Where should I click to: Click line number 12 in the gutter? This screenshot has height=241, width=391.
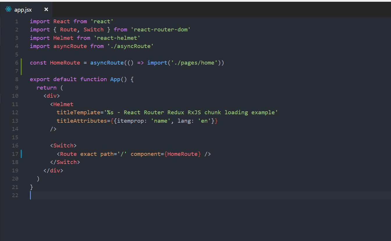pyautogui.click(x=15, y=113)
